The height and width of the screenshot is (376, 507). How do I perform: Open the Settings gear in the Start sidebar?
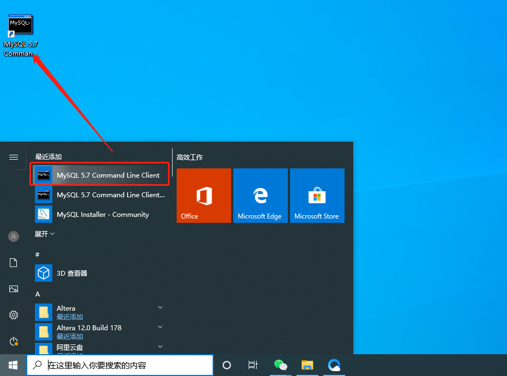point(13,315)
